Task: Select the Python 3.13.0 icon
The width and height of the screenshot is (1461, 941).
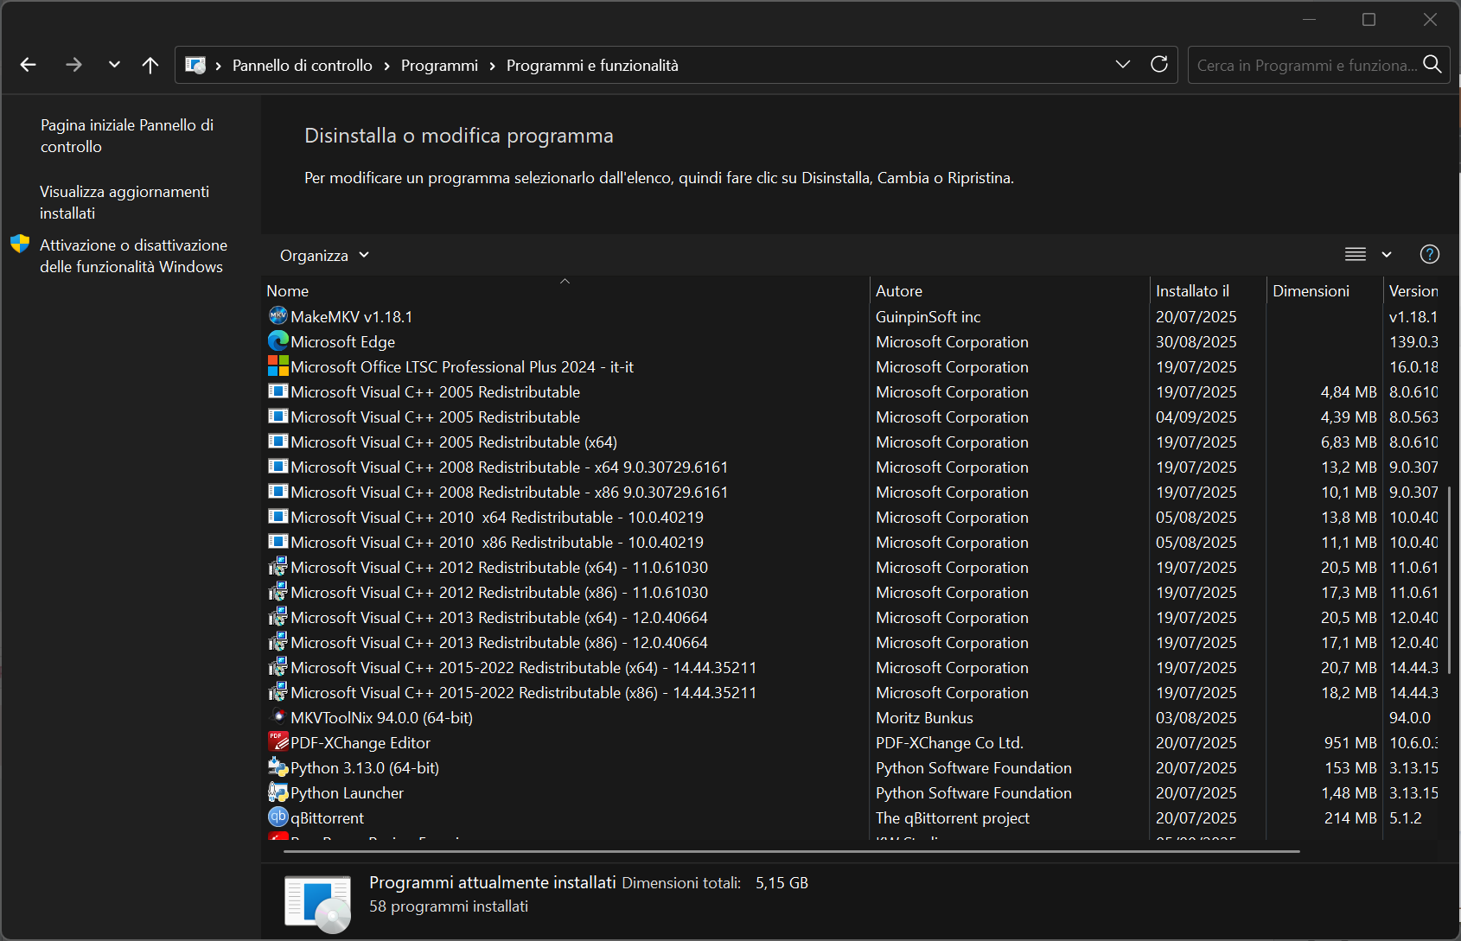Action: (x=278, y=767)
